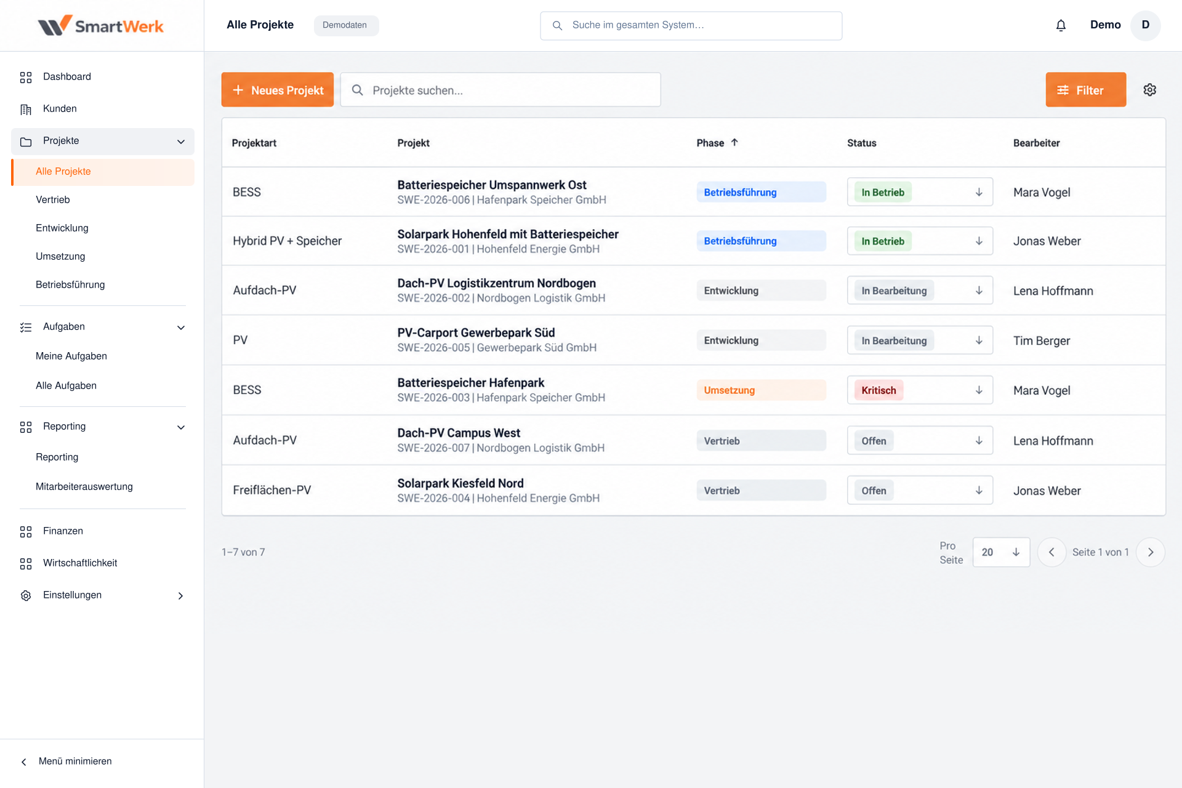Image resolution: width=1182 pixels, height=788 pixels.
Task: Click the Wirtschaftlichkeit grid icon
Action: point(26,563)
